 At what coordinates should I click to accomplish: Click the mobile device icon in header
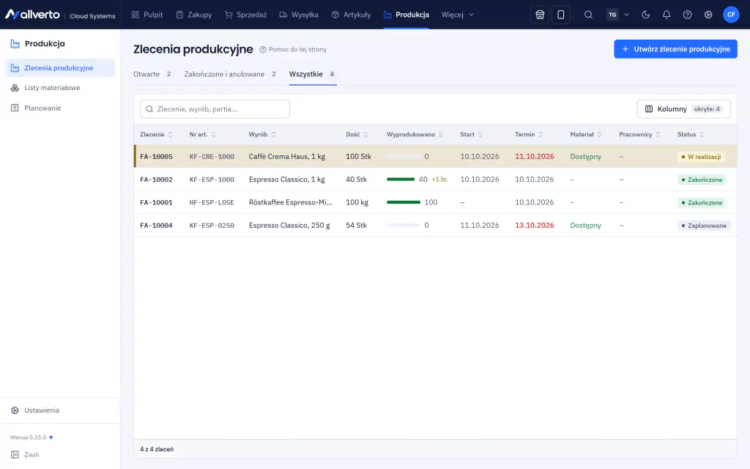tap(560, 15)
